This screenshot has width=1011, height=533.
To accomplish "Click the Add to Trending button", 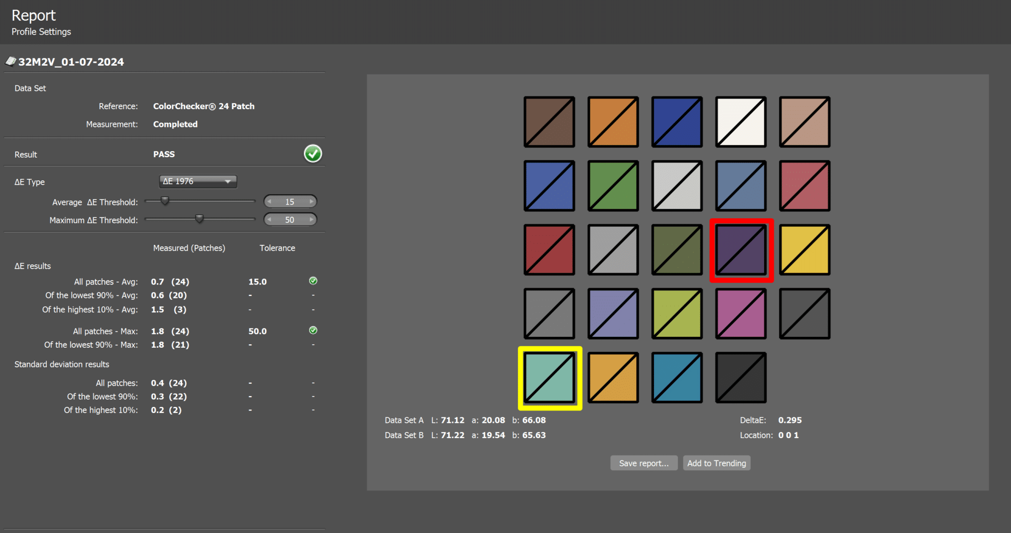I will click(716, 463).
